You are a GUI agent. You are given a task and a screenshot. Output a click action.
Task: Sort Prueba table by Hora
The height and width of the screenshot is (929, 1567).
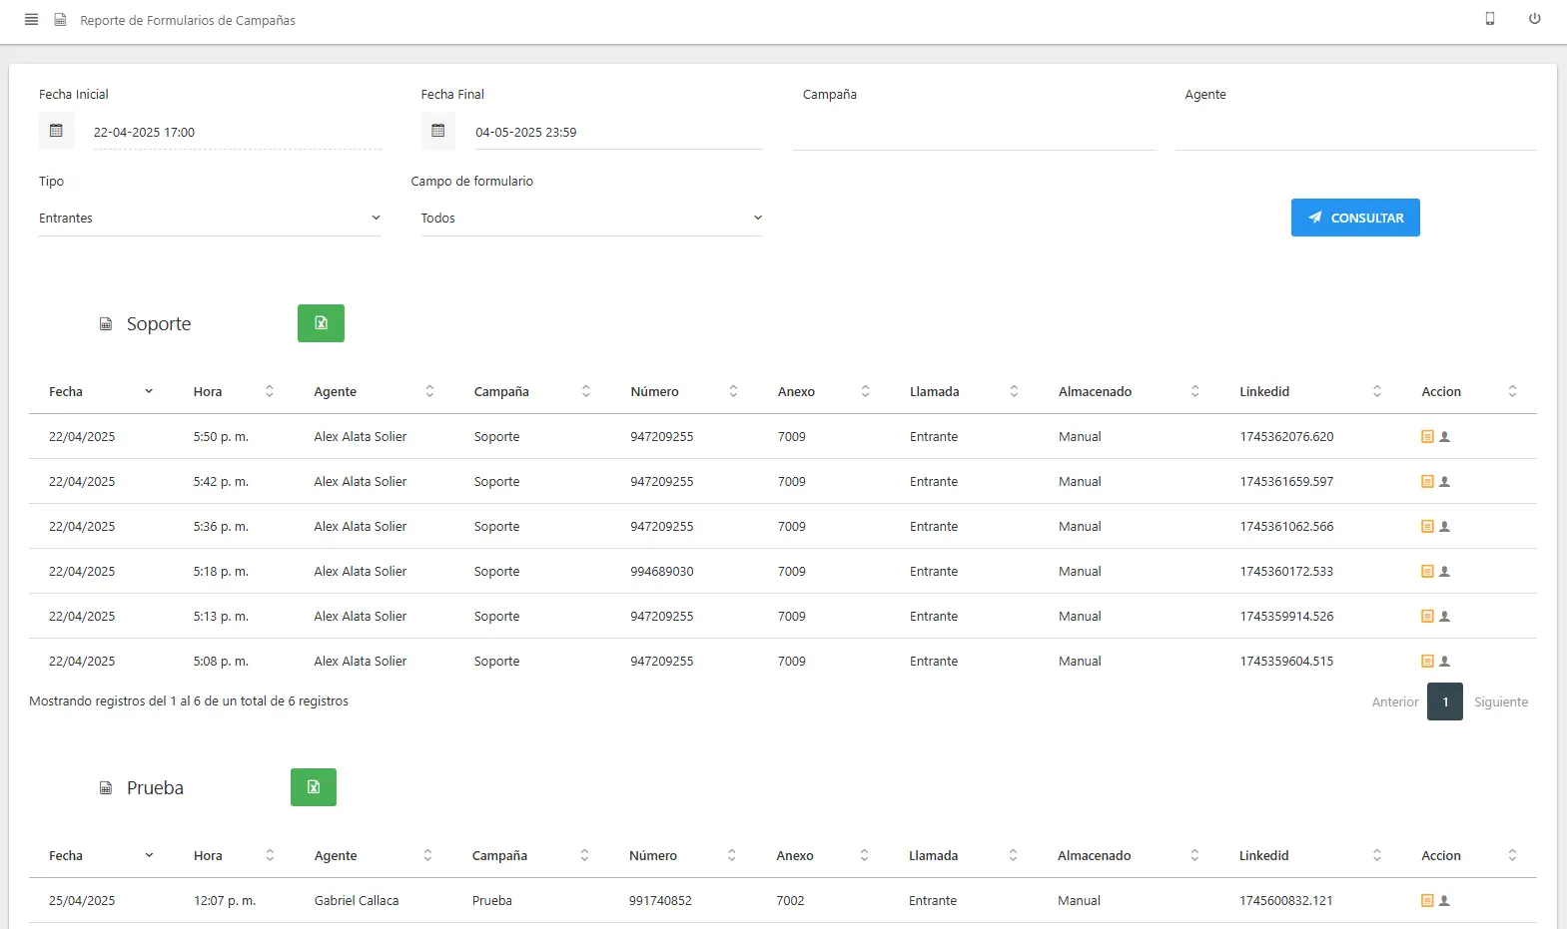[x=234, y=855]
